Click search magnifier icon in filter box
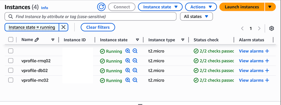The width and height of the screenshot is (281, 105). [11, 17]
